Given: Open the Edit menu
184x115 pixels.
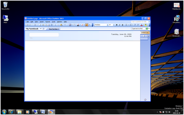Looking at the screenshot, I should coord(32,22).
